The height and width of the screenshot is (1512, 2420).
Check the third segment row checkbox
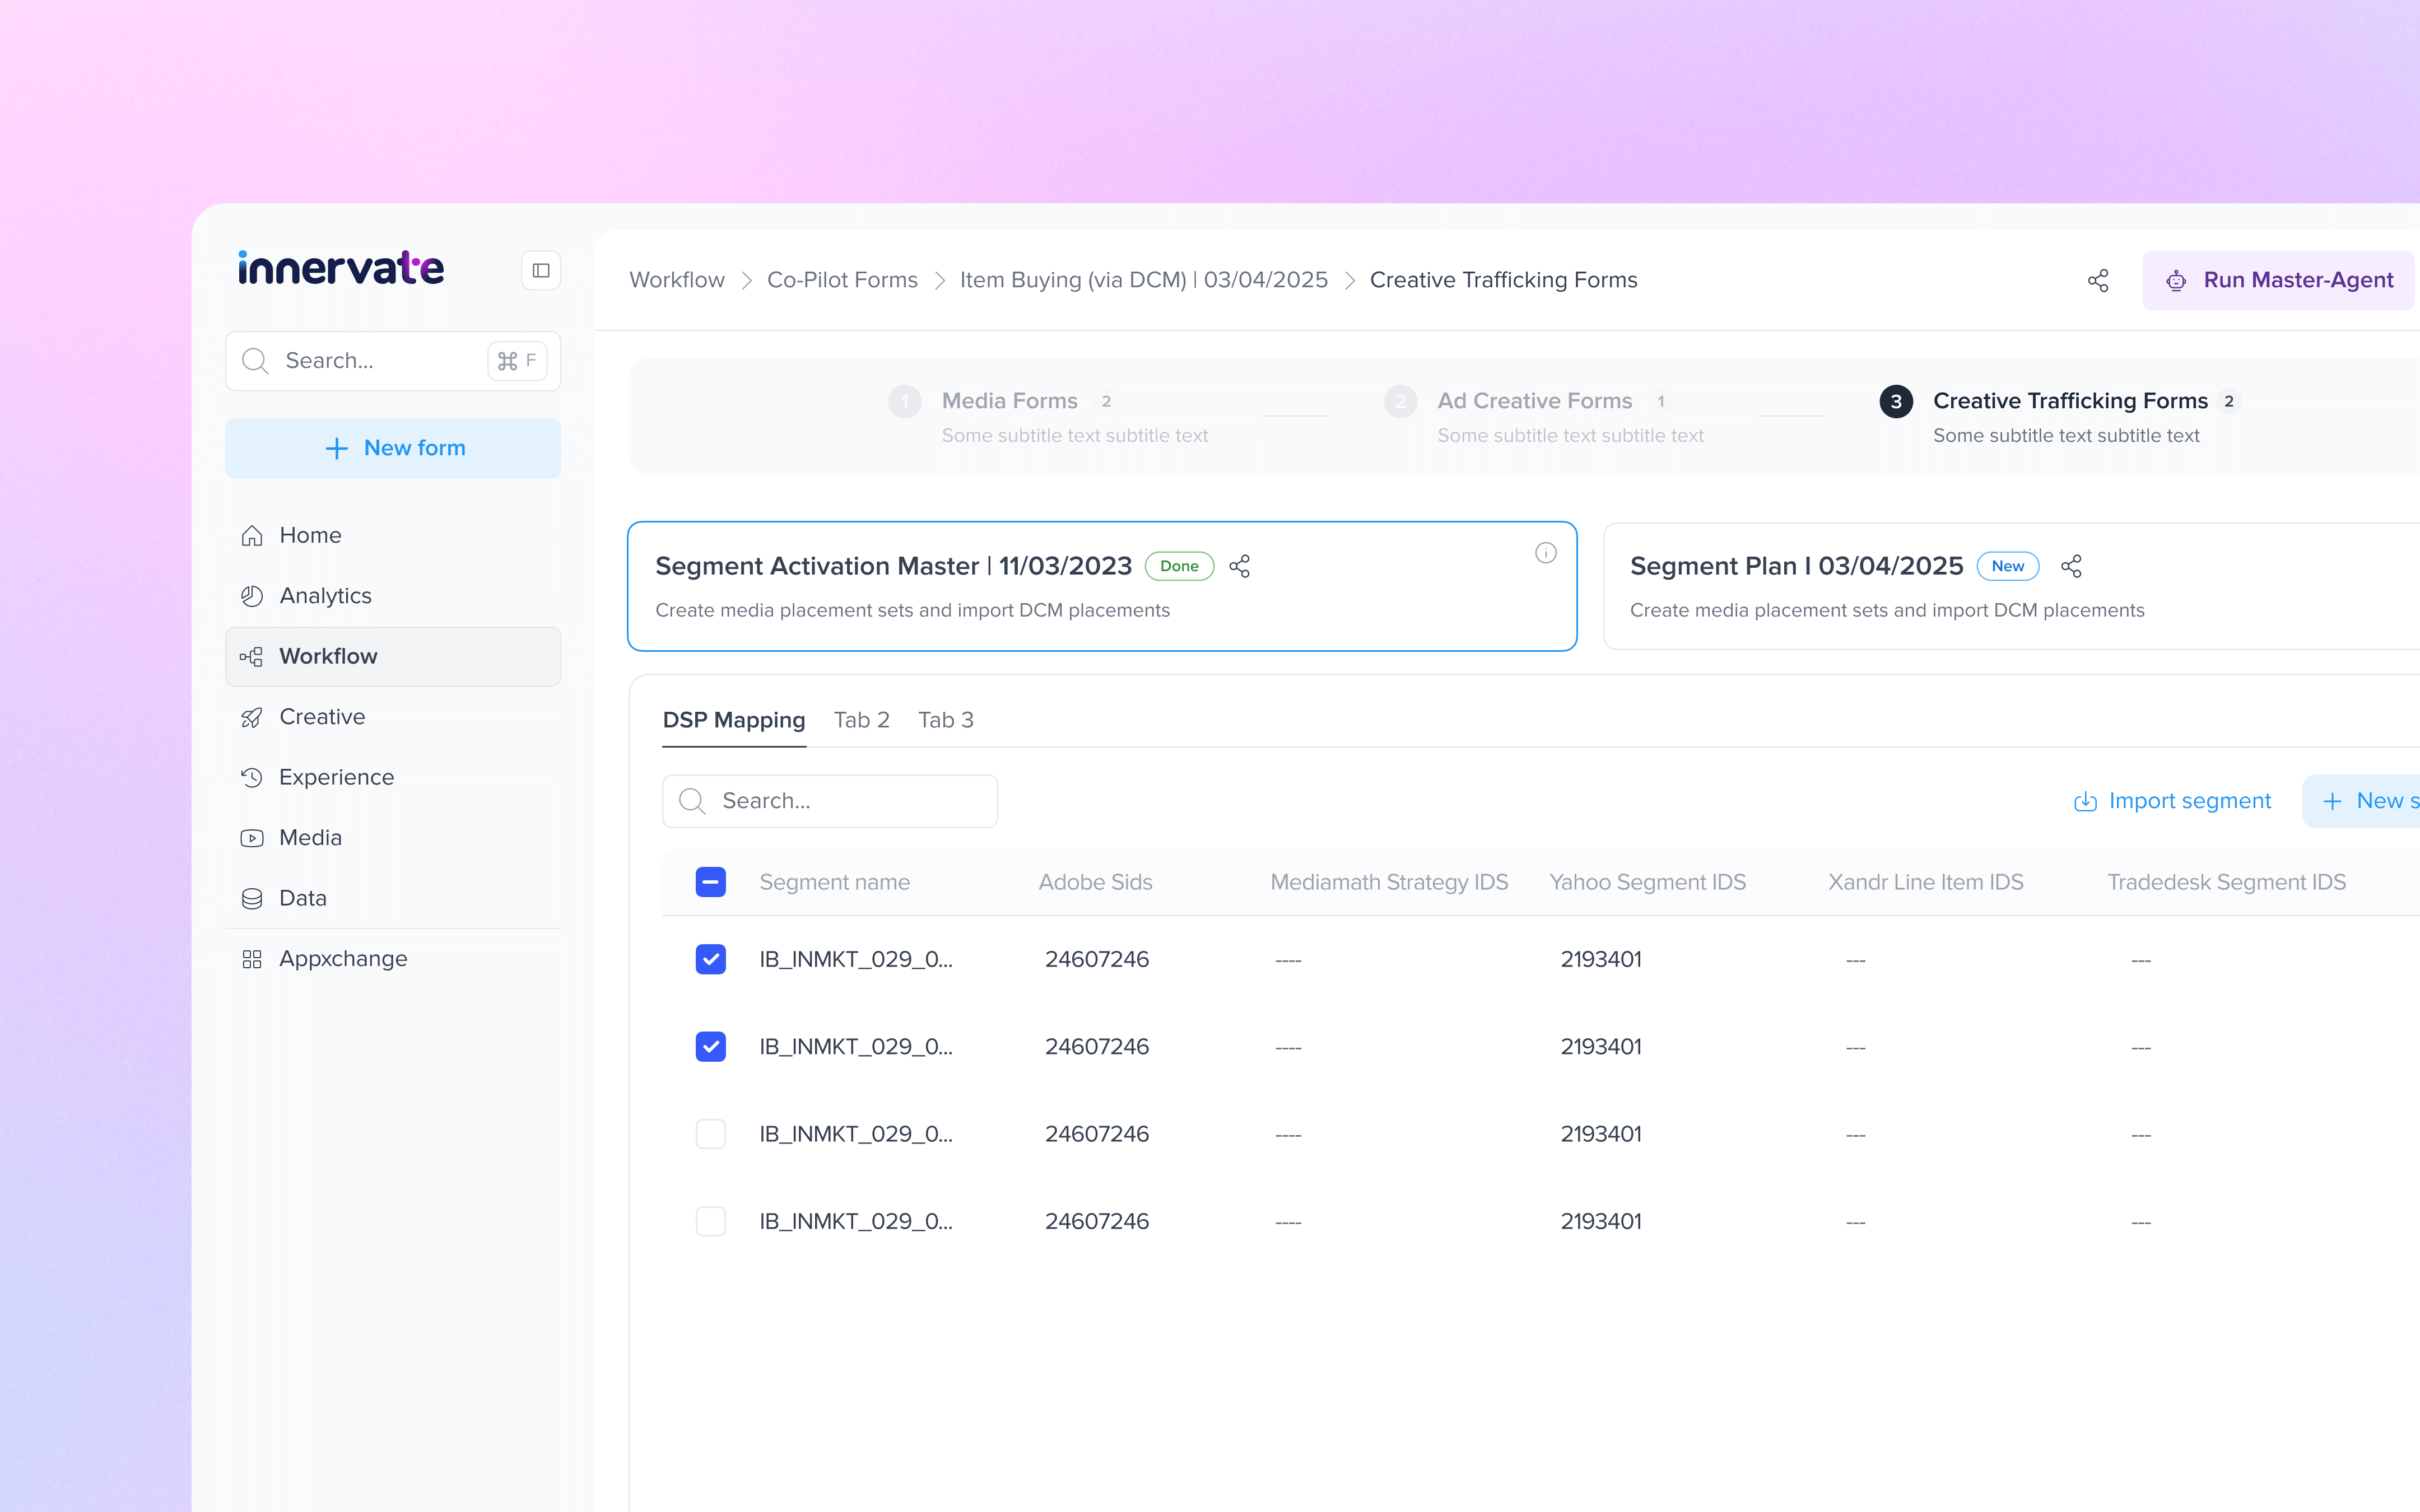(710, 1134)
